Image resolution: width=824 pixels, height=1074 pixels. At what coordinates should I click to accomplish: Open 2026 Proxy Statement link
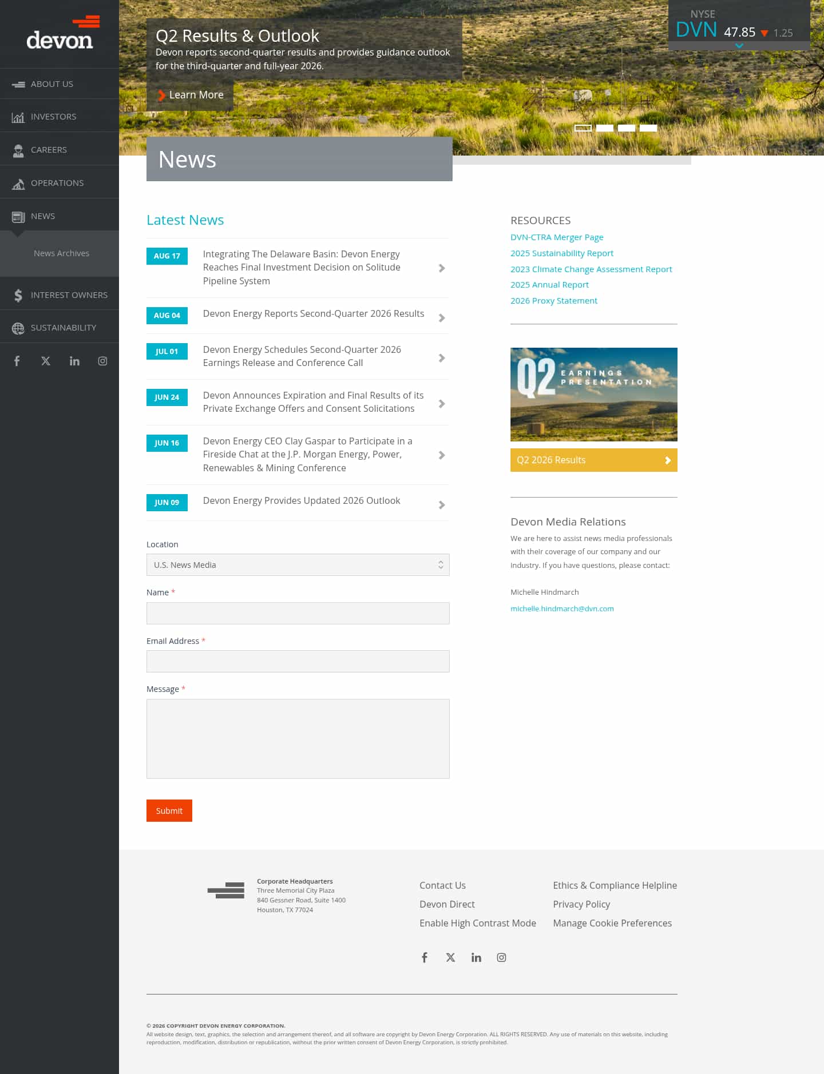(x=554, y=301)
